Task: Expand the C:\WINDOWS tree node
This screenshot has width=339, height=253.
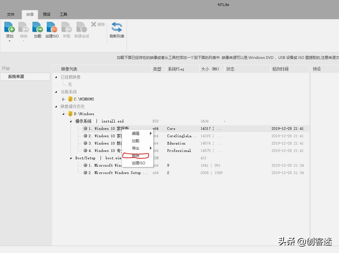Action: pyautogui.click(x=63, y=99)
